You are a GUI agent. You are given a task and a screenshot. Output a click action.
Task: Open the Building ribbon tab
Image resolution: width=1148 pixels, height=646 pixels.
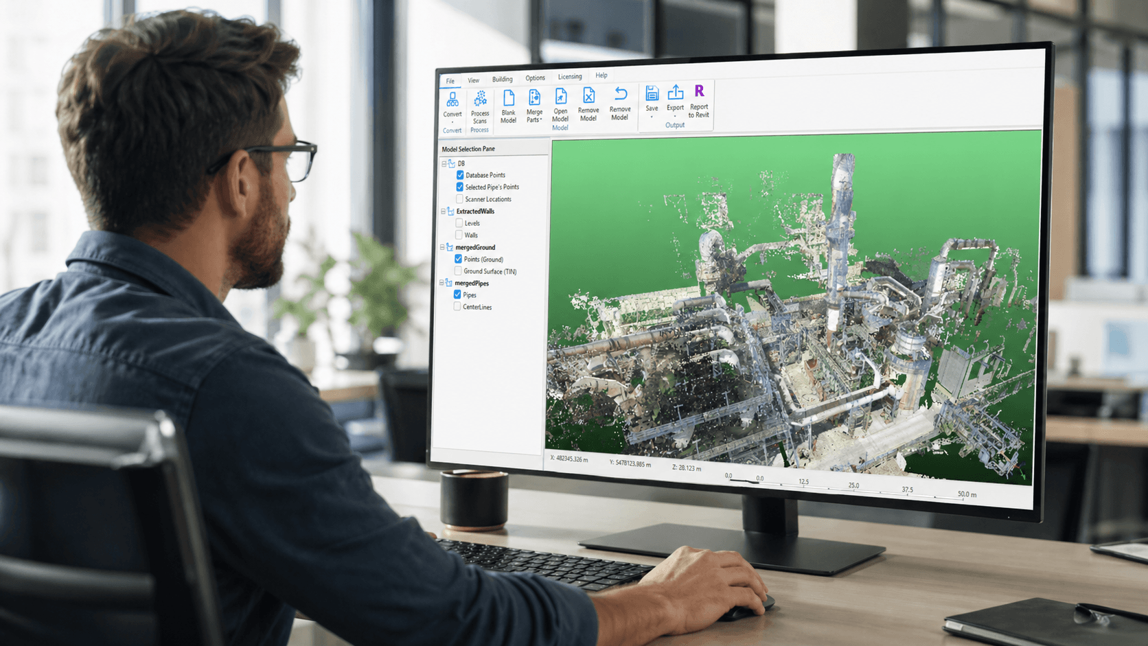tap(502, 79)
